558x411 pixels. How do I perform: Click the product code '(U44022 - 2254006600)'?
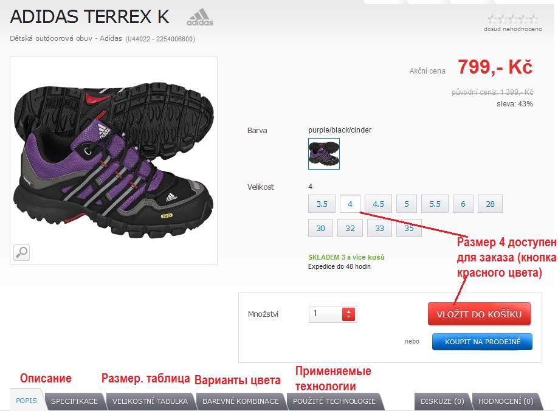(160, 39)
